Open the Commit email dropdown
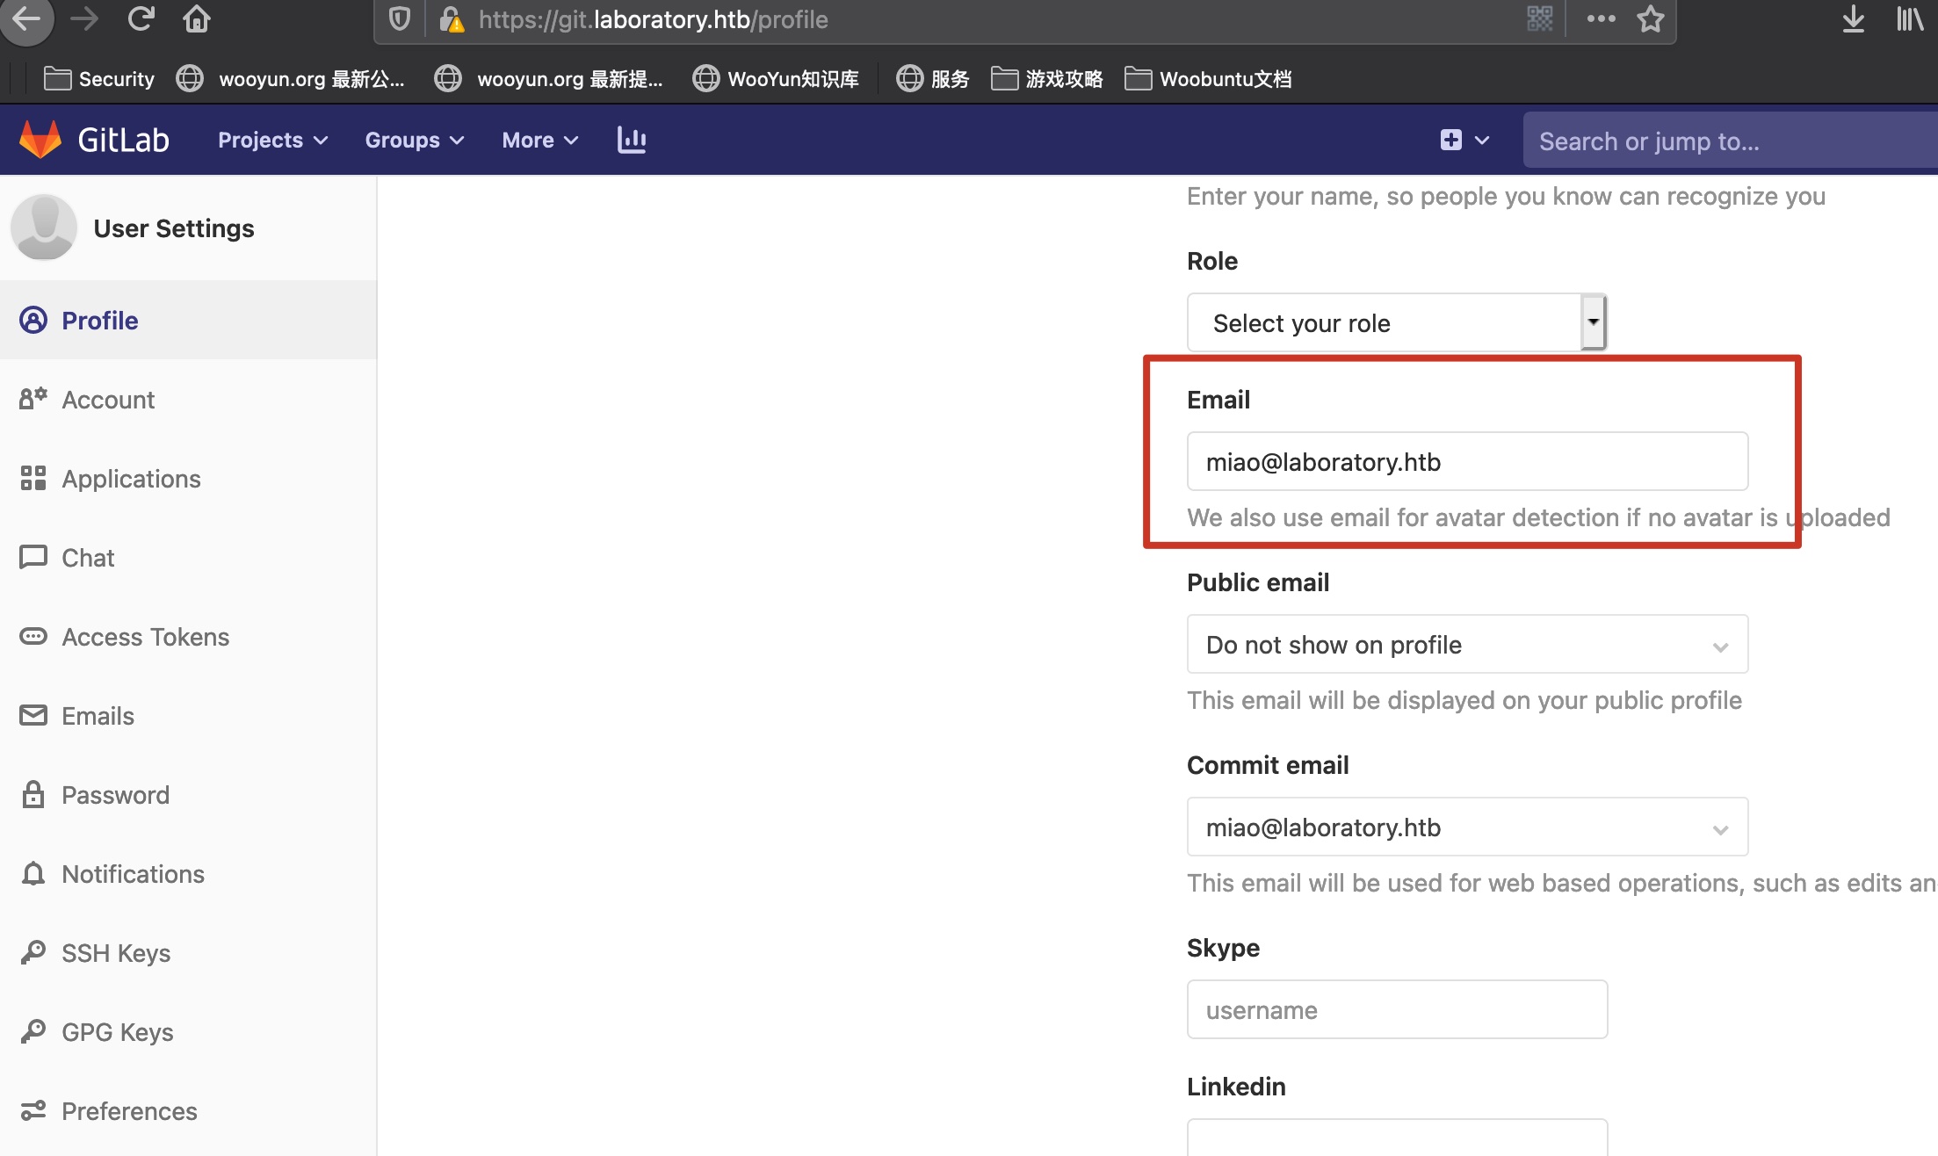The height and width of the screenshot is (1156, 1938). pyautogui.click(x=1466, y=827)
